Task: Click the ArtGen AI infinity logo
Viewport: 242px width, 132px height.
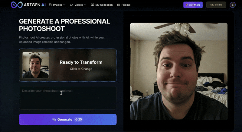Action: 17,5
